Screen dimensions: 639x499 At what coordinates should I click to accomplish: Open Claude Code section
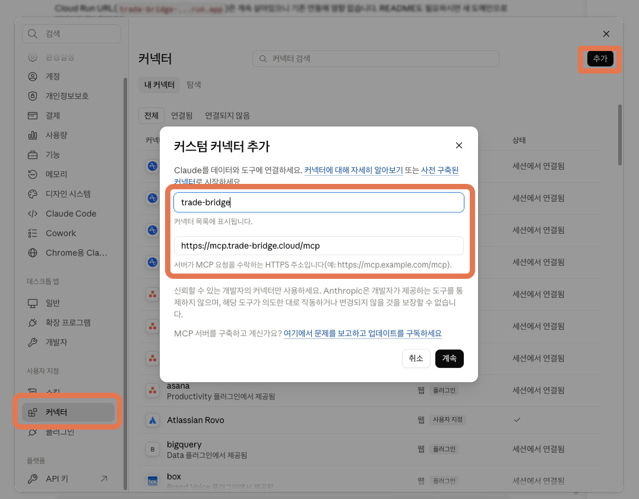point(69,214)
